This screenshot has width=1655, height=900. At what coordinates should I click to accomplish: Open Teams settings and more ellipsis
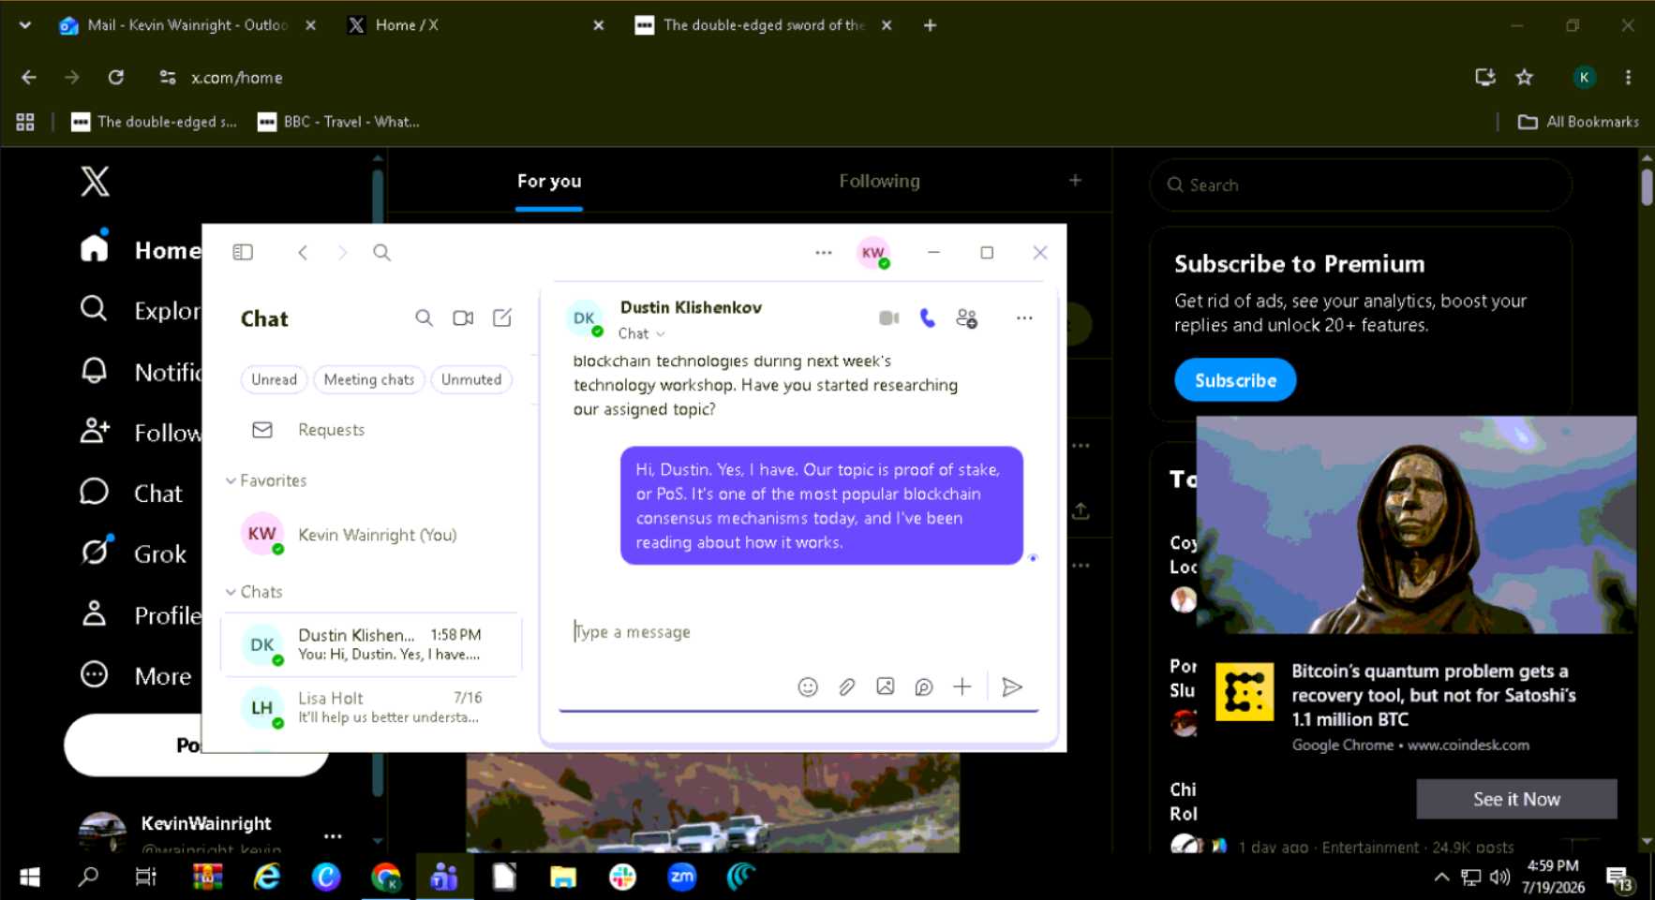pos(824,252)
